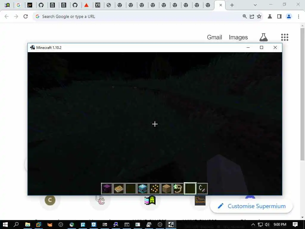Open the Google apps grid
The image size is (305, 229).
284,37
